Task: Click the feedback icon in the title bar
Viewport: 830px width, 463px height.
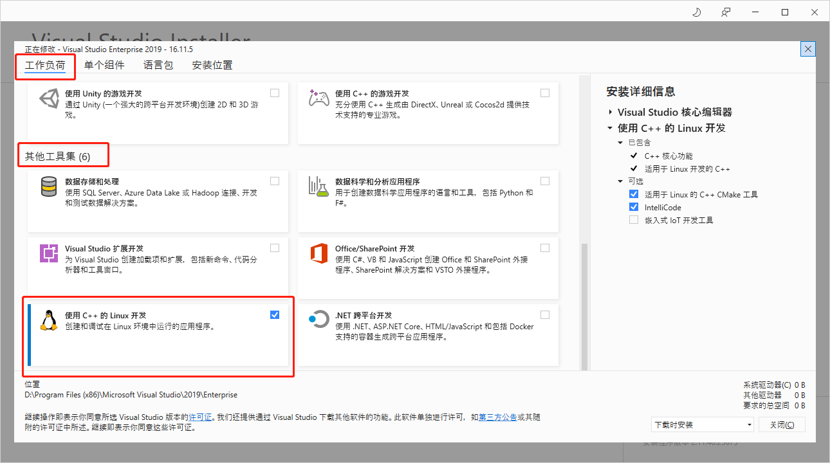Action: pos(726,12)
